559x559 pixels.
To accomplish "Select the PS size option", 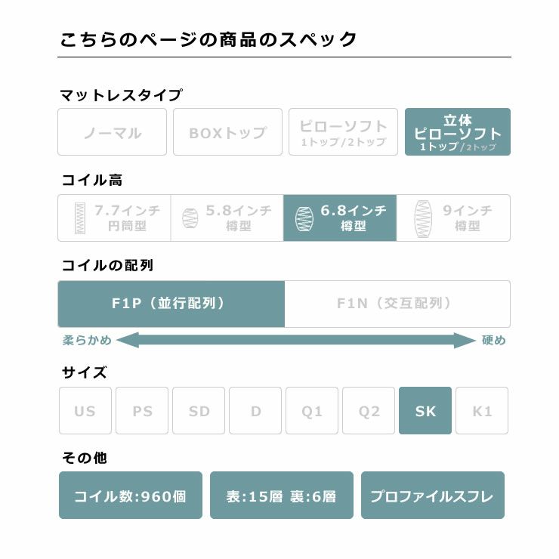I will coord(142,411).
